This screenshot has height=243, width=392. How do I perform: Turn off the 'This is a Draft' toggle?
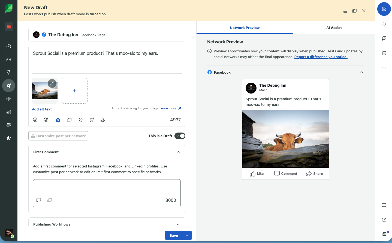click(180, 136)
